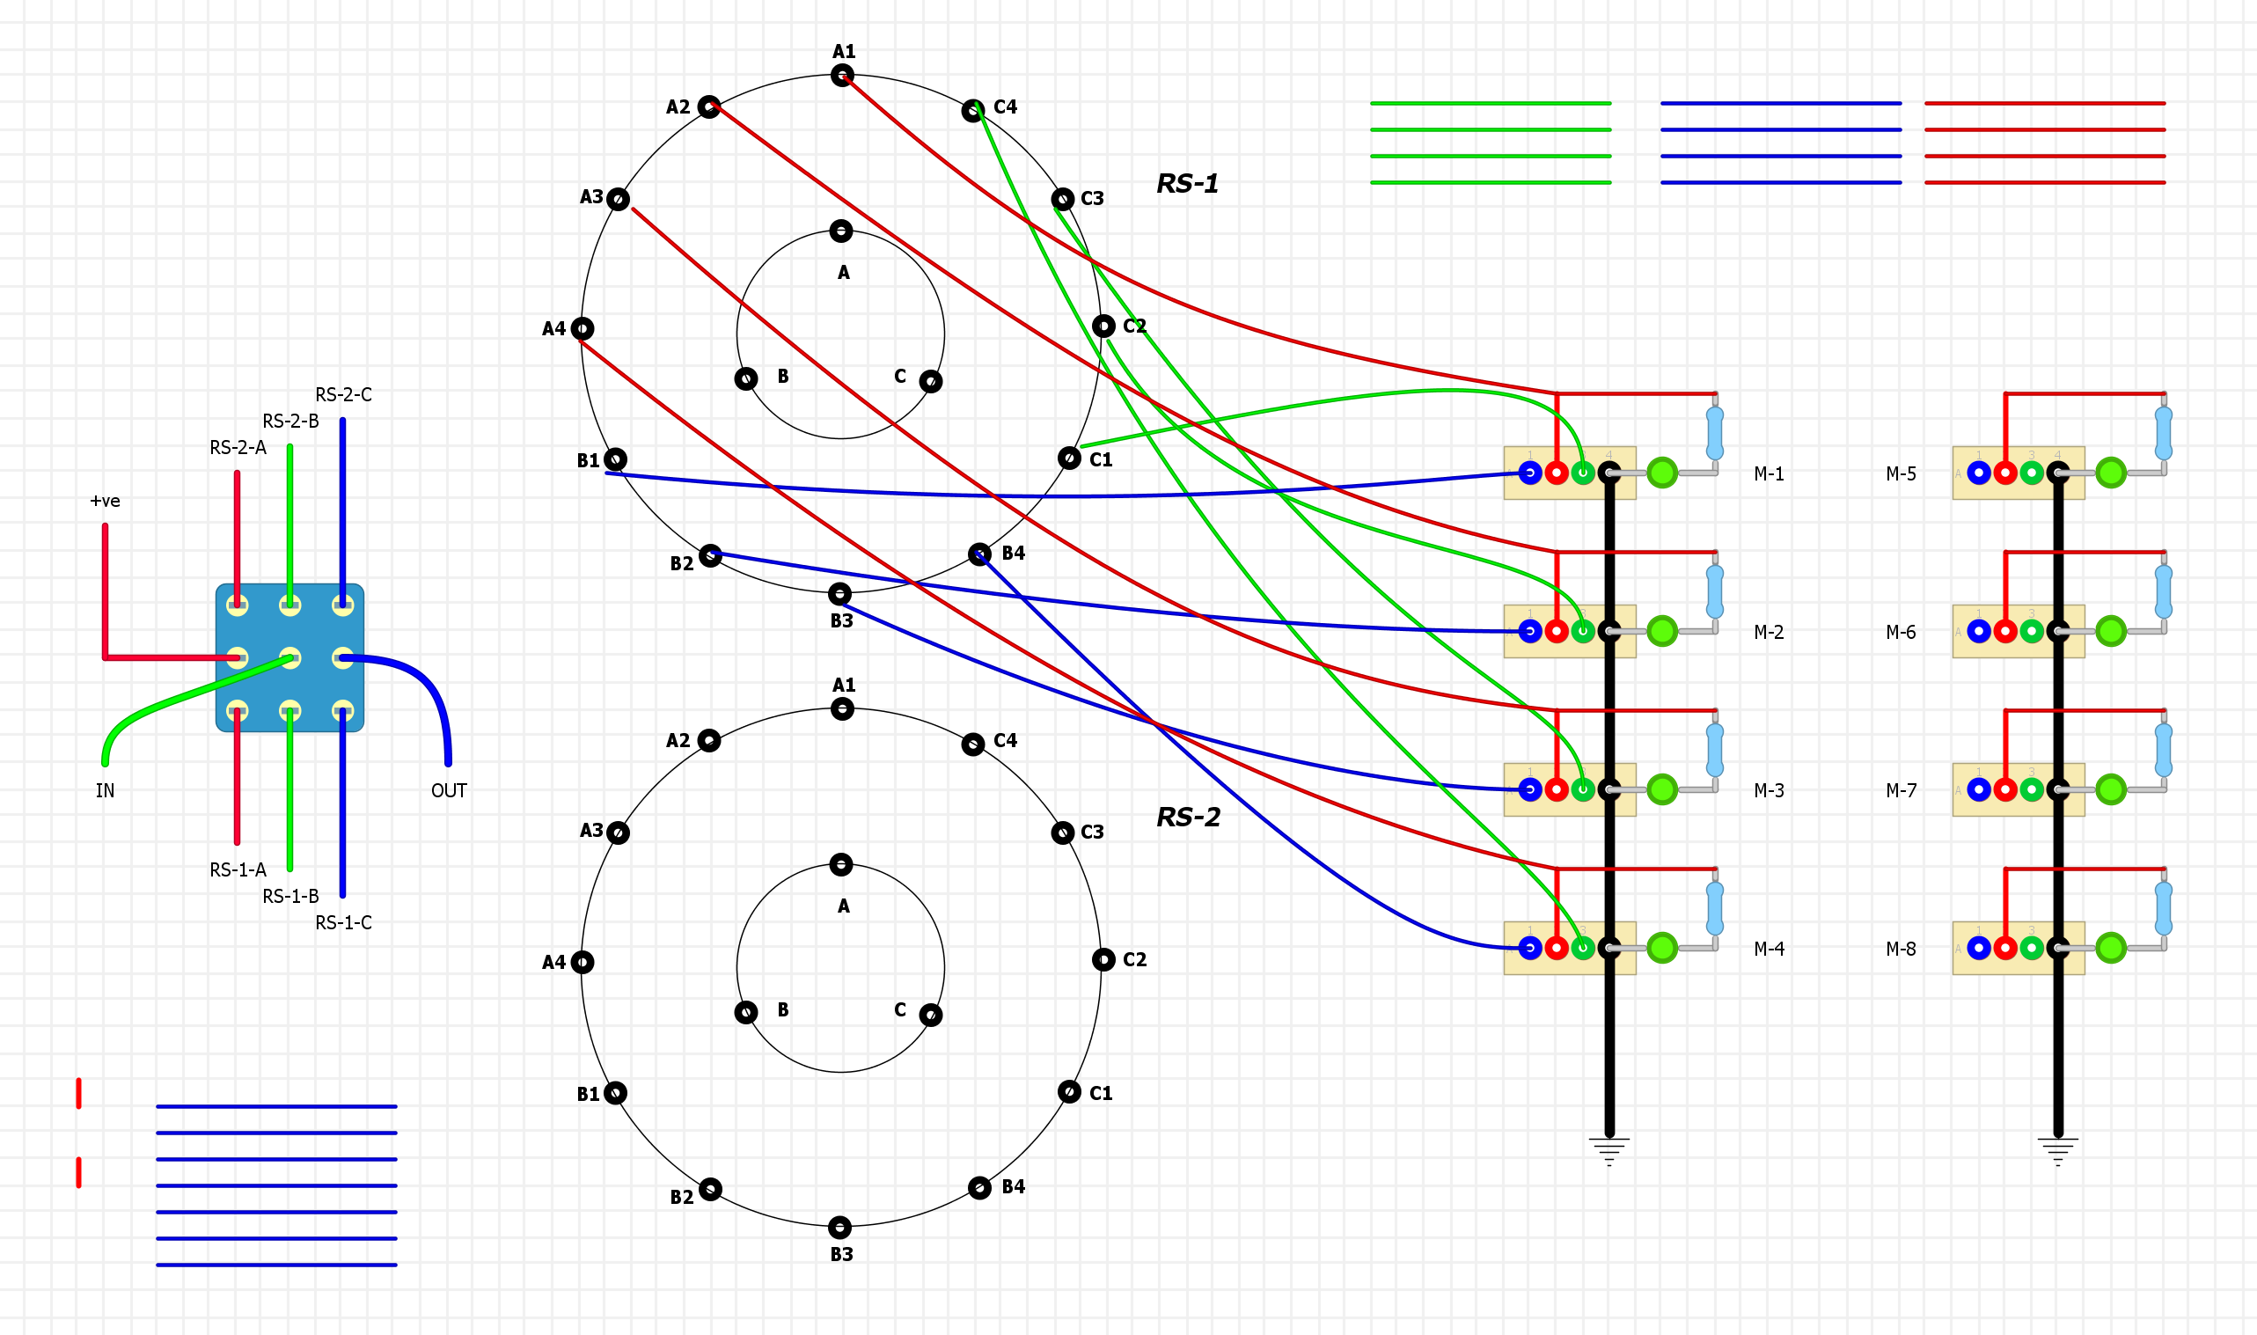The image size is (2257, 1335).
Task: Click the OUT label under blue wire
Action: point(449,791)
